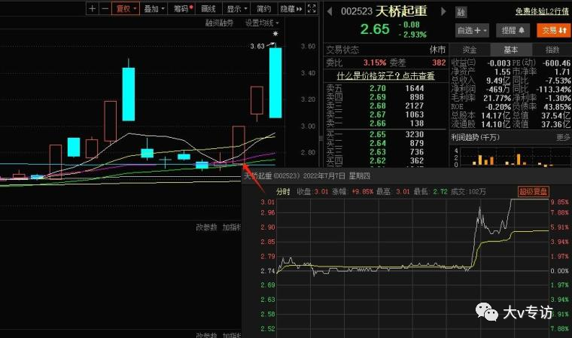Switch to 简约 simple view
The width and height of the screenshot is (572, 338).
click(263, 8)
